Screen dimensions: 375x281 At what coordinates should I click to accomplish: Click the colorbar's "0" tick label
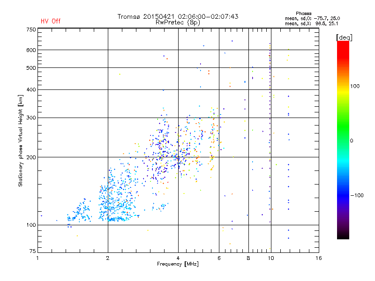pyautogui.click(x=352, y=141)
